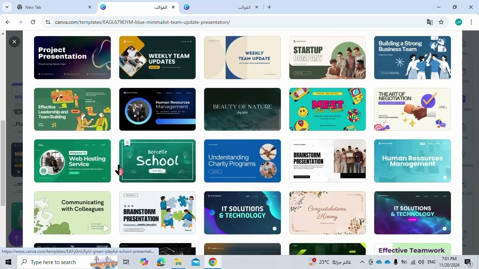Viewport: 479px width, 269px height.
Task: Open the beige Weekly Team Update template
Action: (242, 58)
